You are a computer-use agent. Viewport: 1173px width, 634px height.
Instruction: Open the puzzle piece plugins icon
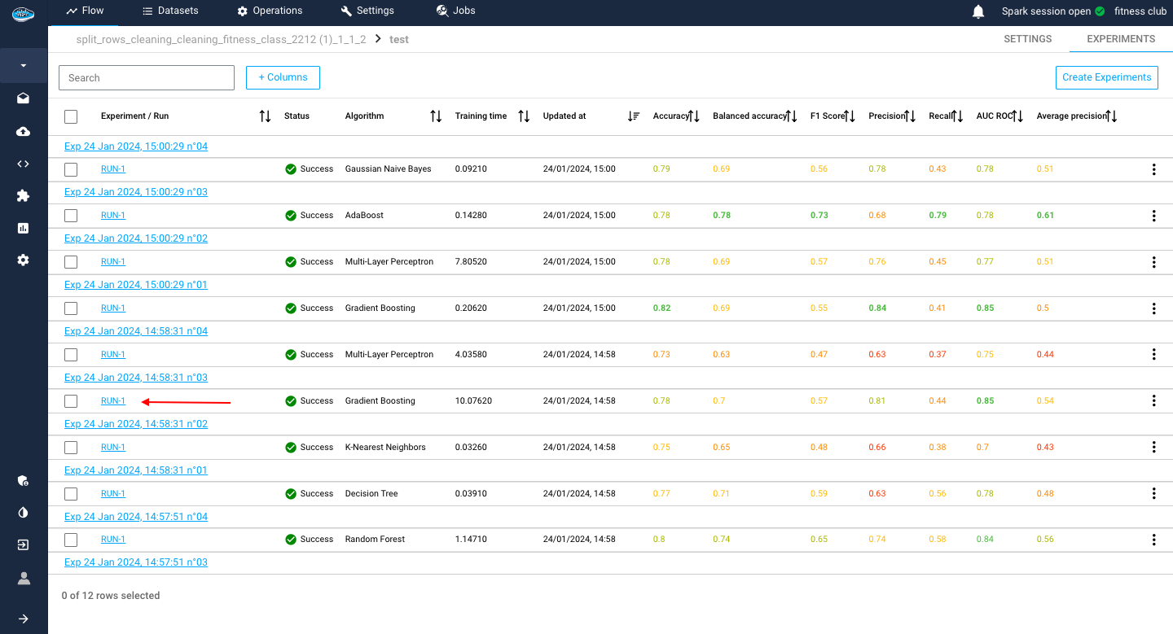[23, 195]
